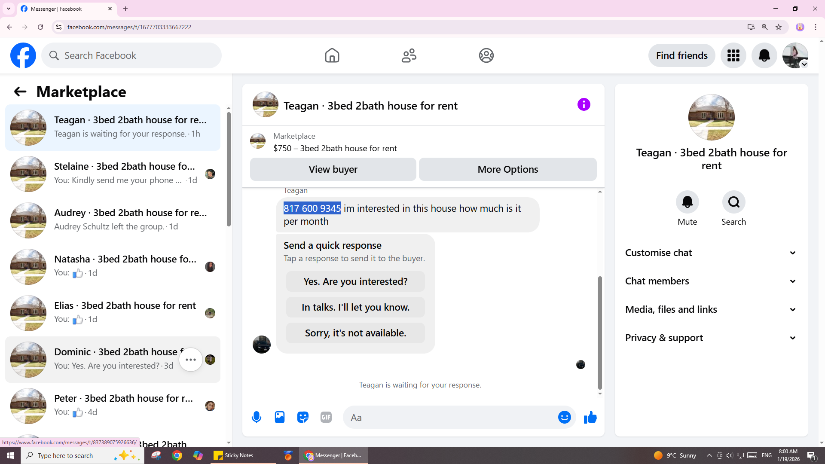Open the emoji picker in message box

(565, 417)
